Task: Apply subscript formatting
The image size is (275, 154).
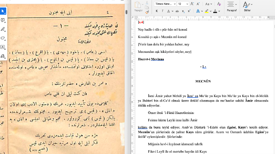Action: pos(183,11)
